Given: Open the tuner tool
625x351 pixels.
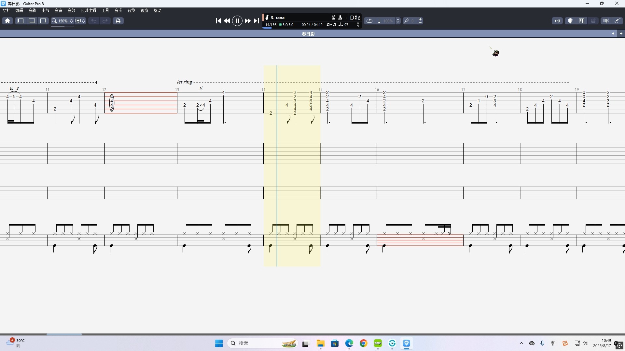Looking at the screenshot, I should 606,21.
